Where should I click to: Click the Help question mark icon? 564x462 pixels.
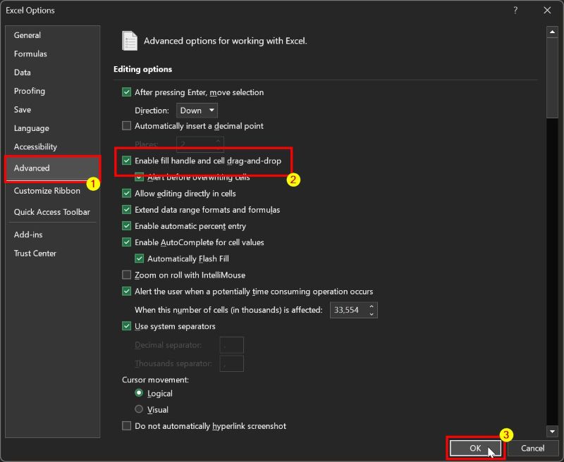tap(515, 11)
